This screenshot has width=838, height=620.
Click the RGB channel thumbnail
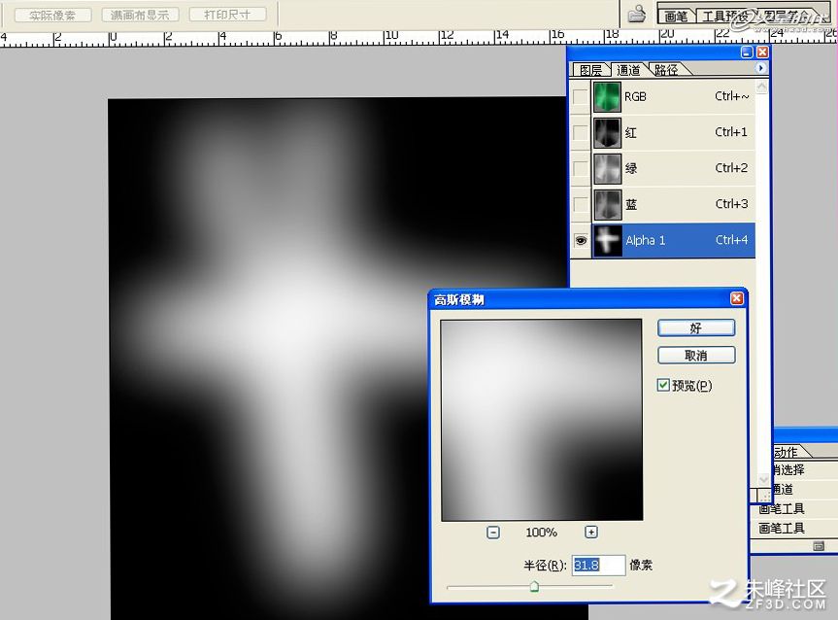pyautogui.click(x=607, y=97)
